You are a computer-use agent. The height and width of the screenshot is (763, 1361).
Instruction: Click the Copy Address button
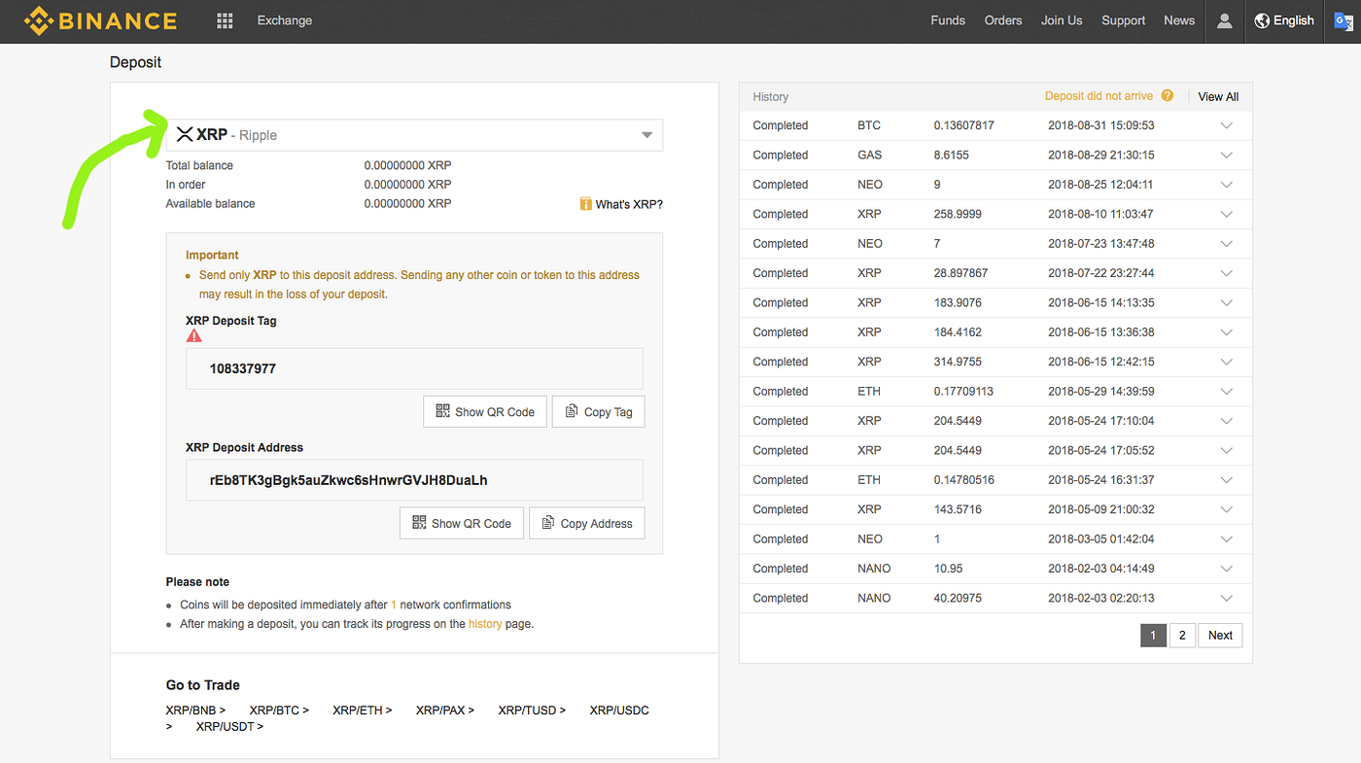(587, 523)
